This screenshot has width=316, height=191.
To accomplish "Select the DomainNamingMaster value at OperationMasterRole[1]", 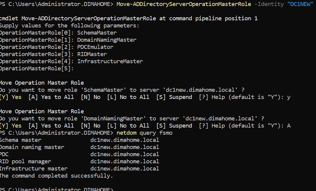I will tap(107, 40).
